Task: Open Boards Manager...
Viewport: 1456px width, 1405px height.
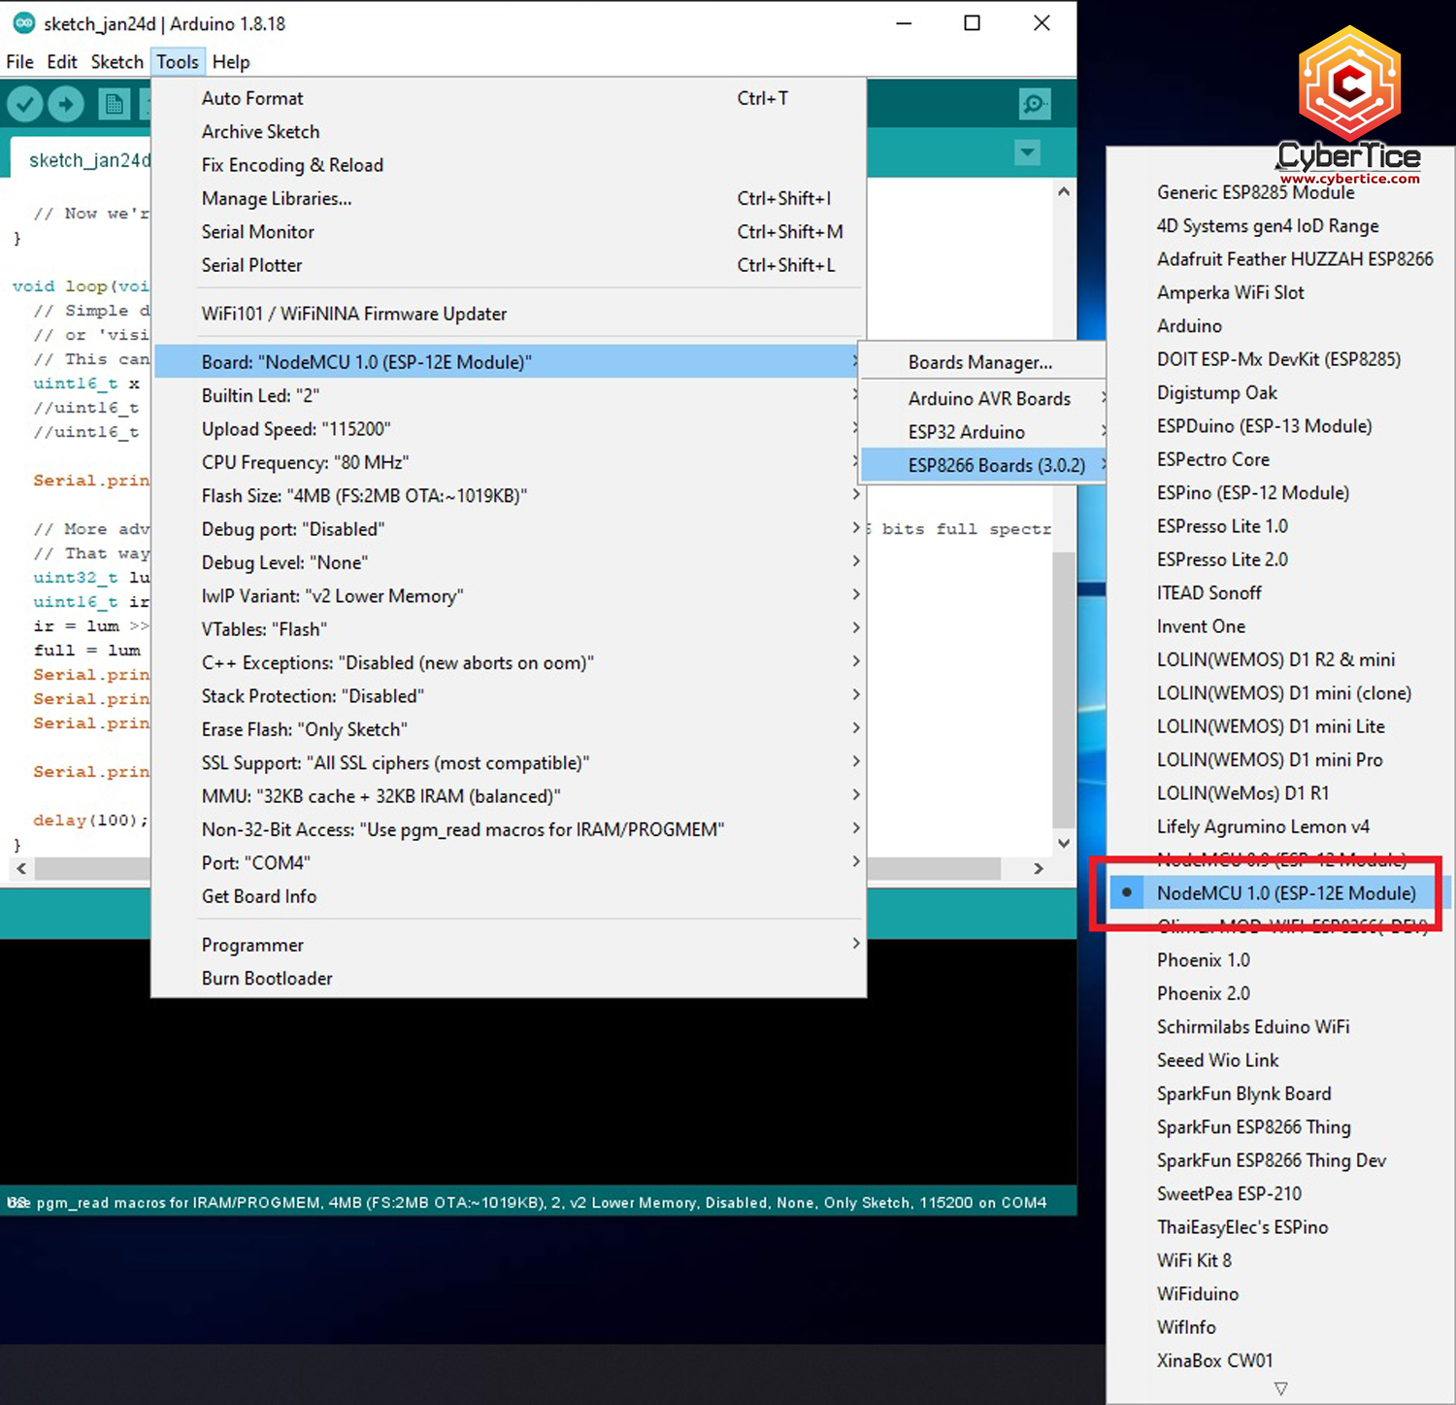Action: 979,362
